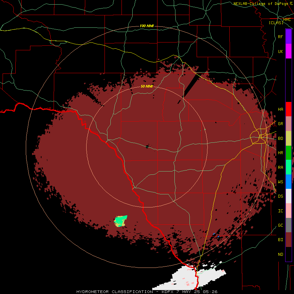Click the DS legend label
Viewport: 294px width, 294px height.
[280, 196]
